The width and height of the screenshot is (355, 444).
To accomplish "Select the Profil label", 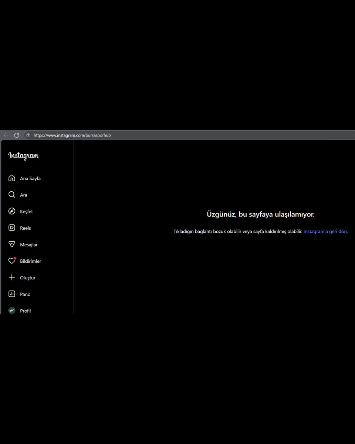I will point(26,311).
